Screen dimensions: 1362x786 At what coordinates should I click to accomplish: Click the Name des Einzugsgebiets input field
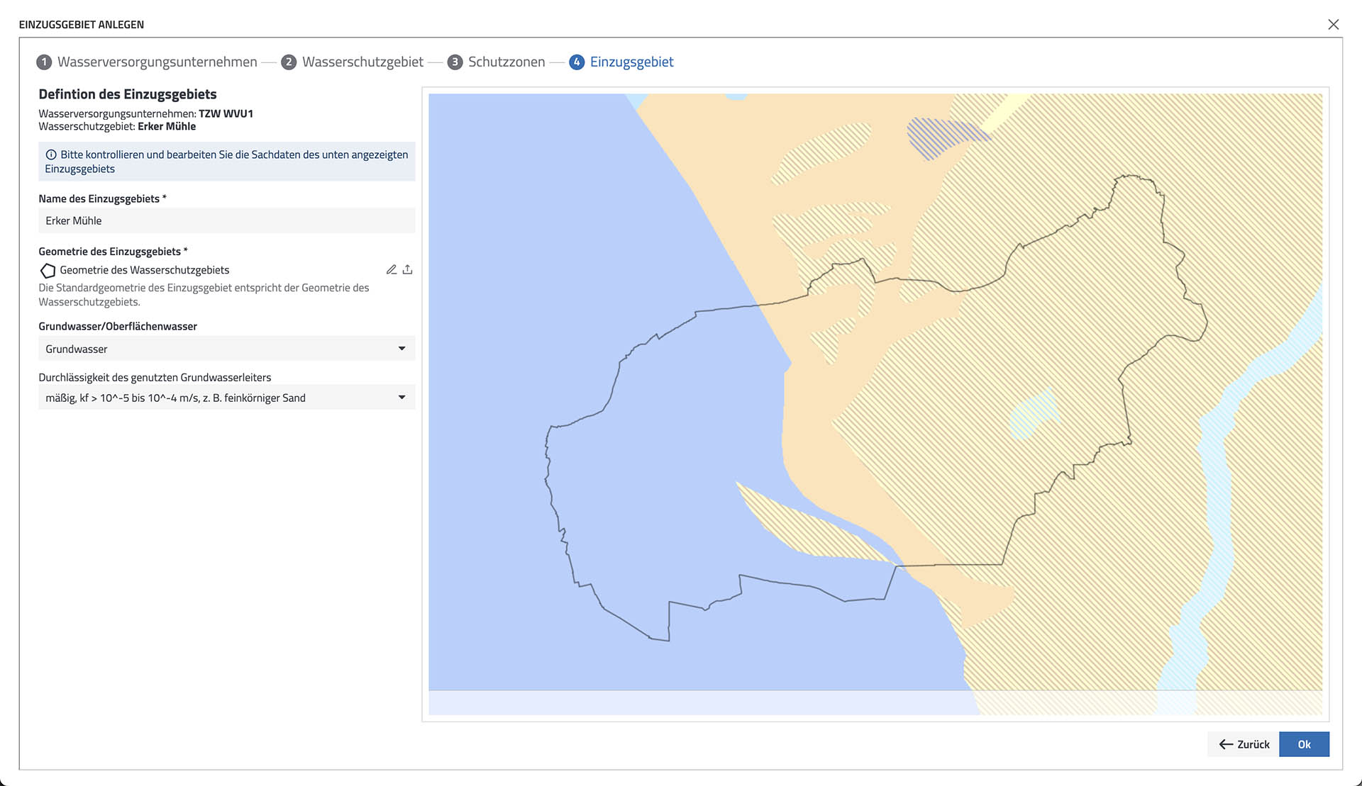(226, 220)
